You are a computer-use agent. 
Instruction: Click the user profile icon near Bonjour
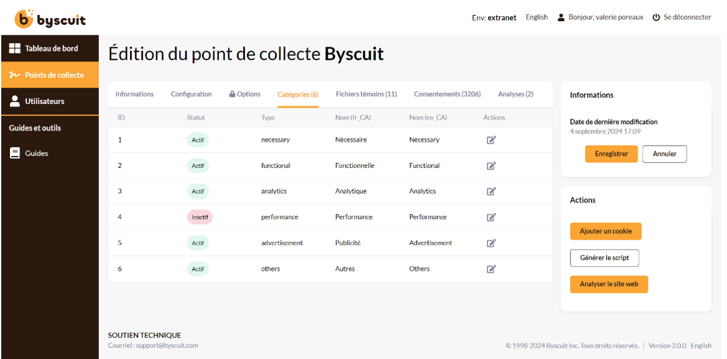(x=561, y=17)
